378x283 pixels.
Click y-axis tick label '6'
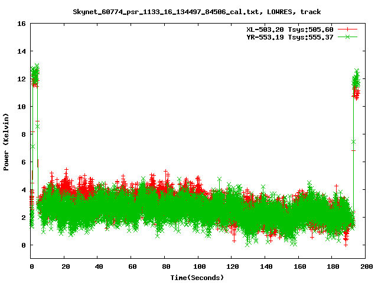click(x=24, y=162)
